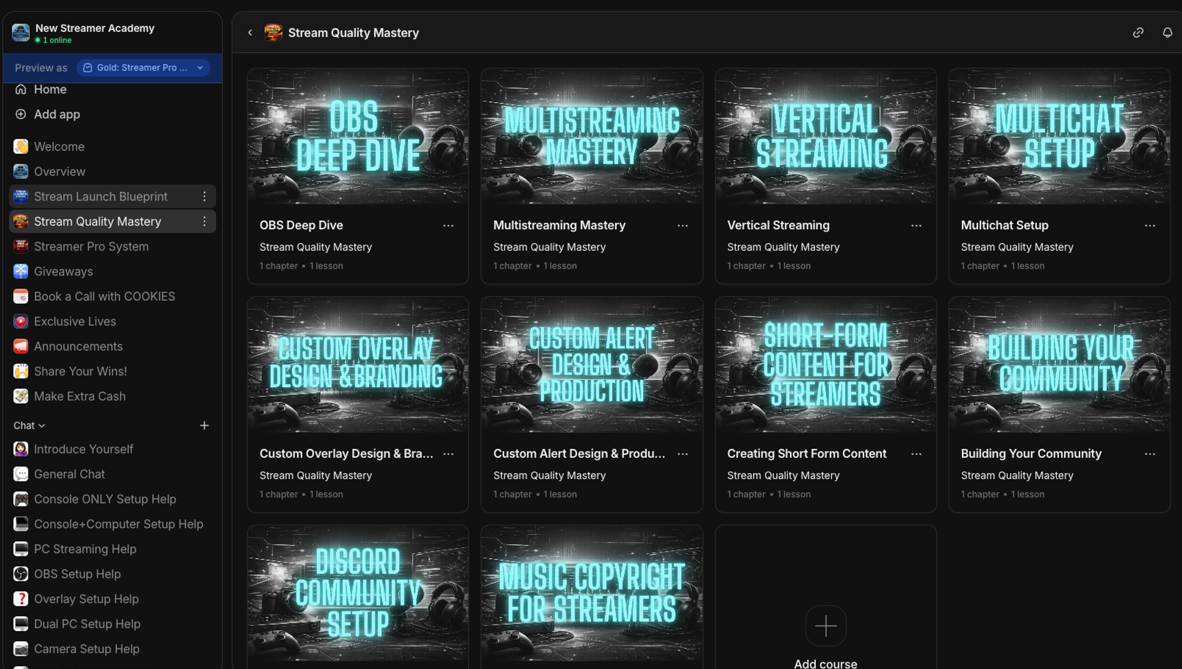The image size is (1182, 669).
Task: Open Introduce Yourself chat
Action: pyautogui.click(x=112, y=449)
